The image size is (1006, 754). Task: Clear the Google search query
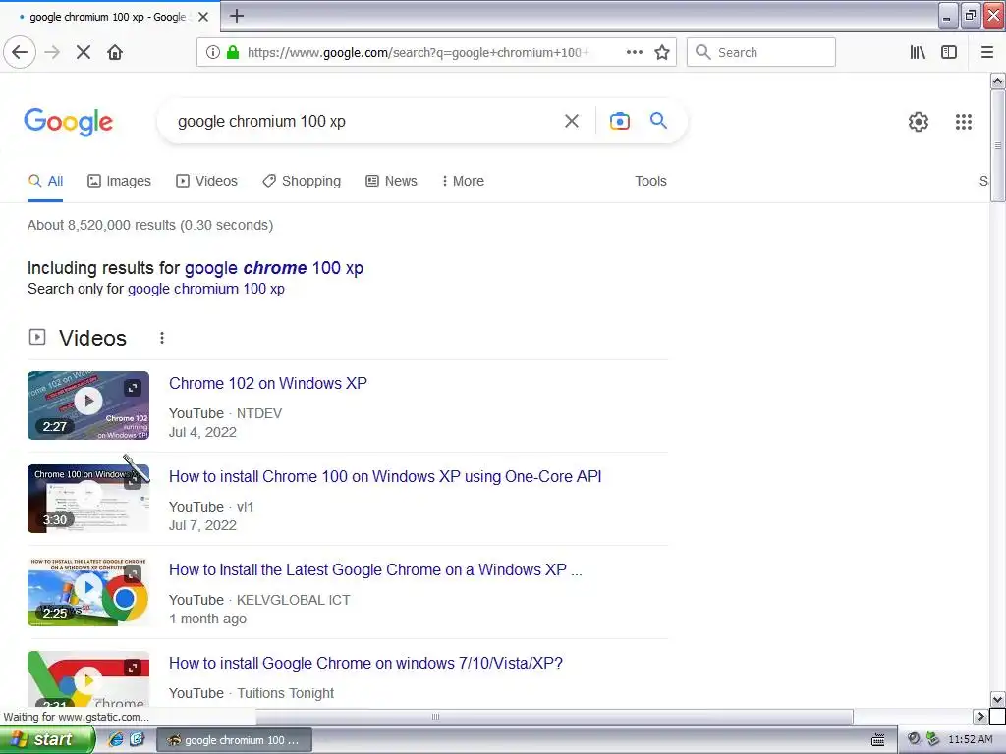pyautogui.click(x=572, y=121)
